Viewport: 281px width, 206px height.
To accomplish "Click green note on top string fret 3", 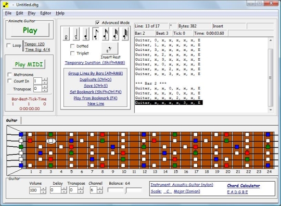I will [x=50, y=134].
